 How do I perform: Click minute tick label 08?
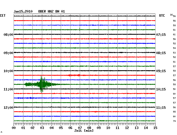[89, 128]
